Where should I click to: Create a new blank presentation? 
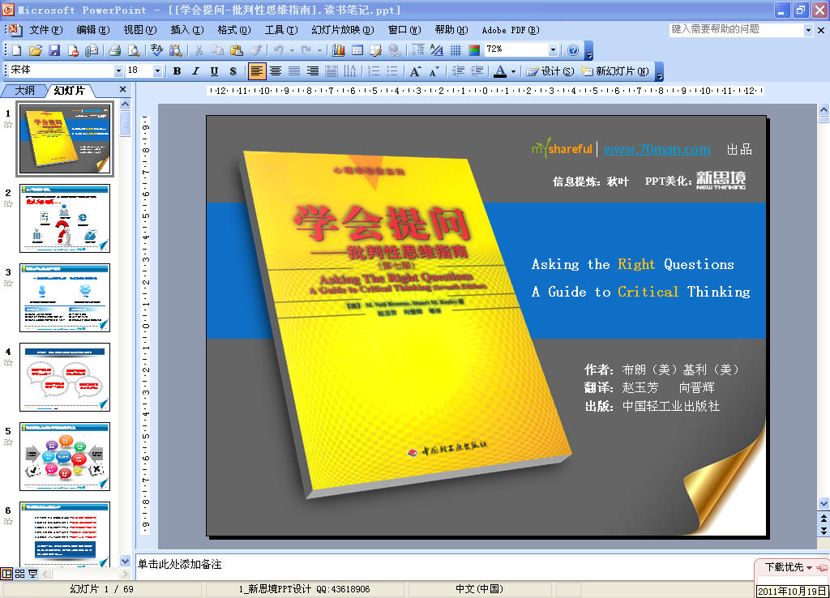click(17, 50)
